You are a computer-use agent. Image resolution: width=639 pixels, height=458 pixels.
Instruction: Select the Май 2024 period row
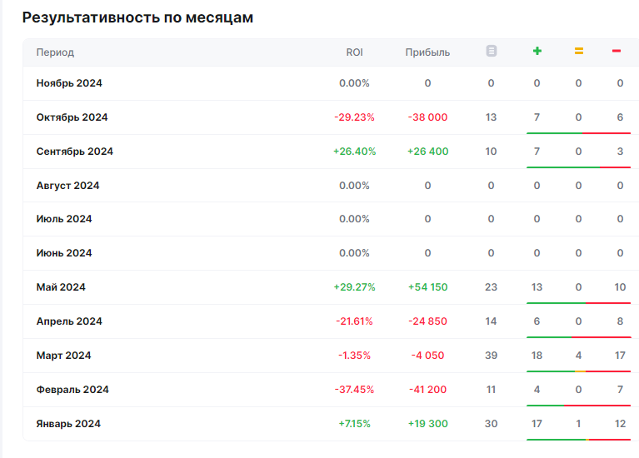[61, 287]
